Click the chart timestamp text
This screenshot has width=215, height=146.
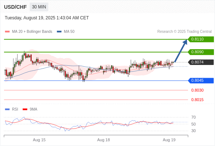pos(47,18)
